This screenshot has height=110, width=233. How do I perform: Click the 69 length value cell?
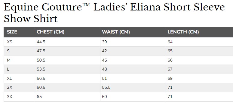tap(170, 78)
